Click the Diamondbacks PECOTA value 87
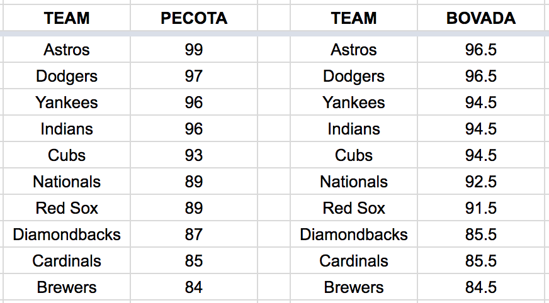The height and width of the screenshot is (303, 549). click(x=194, y=234)
